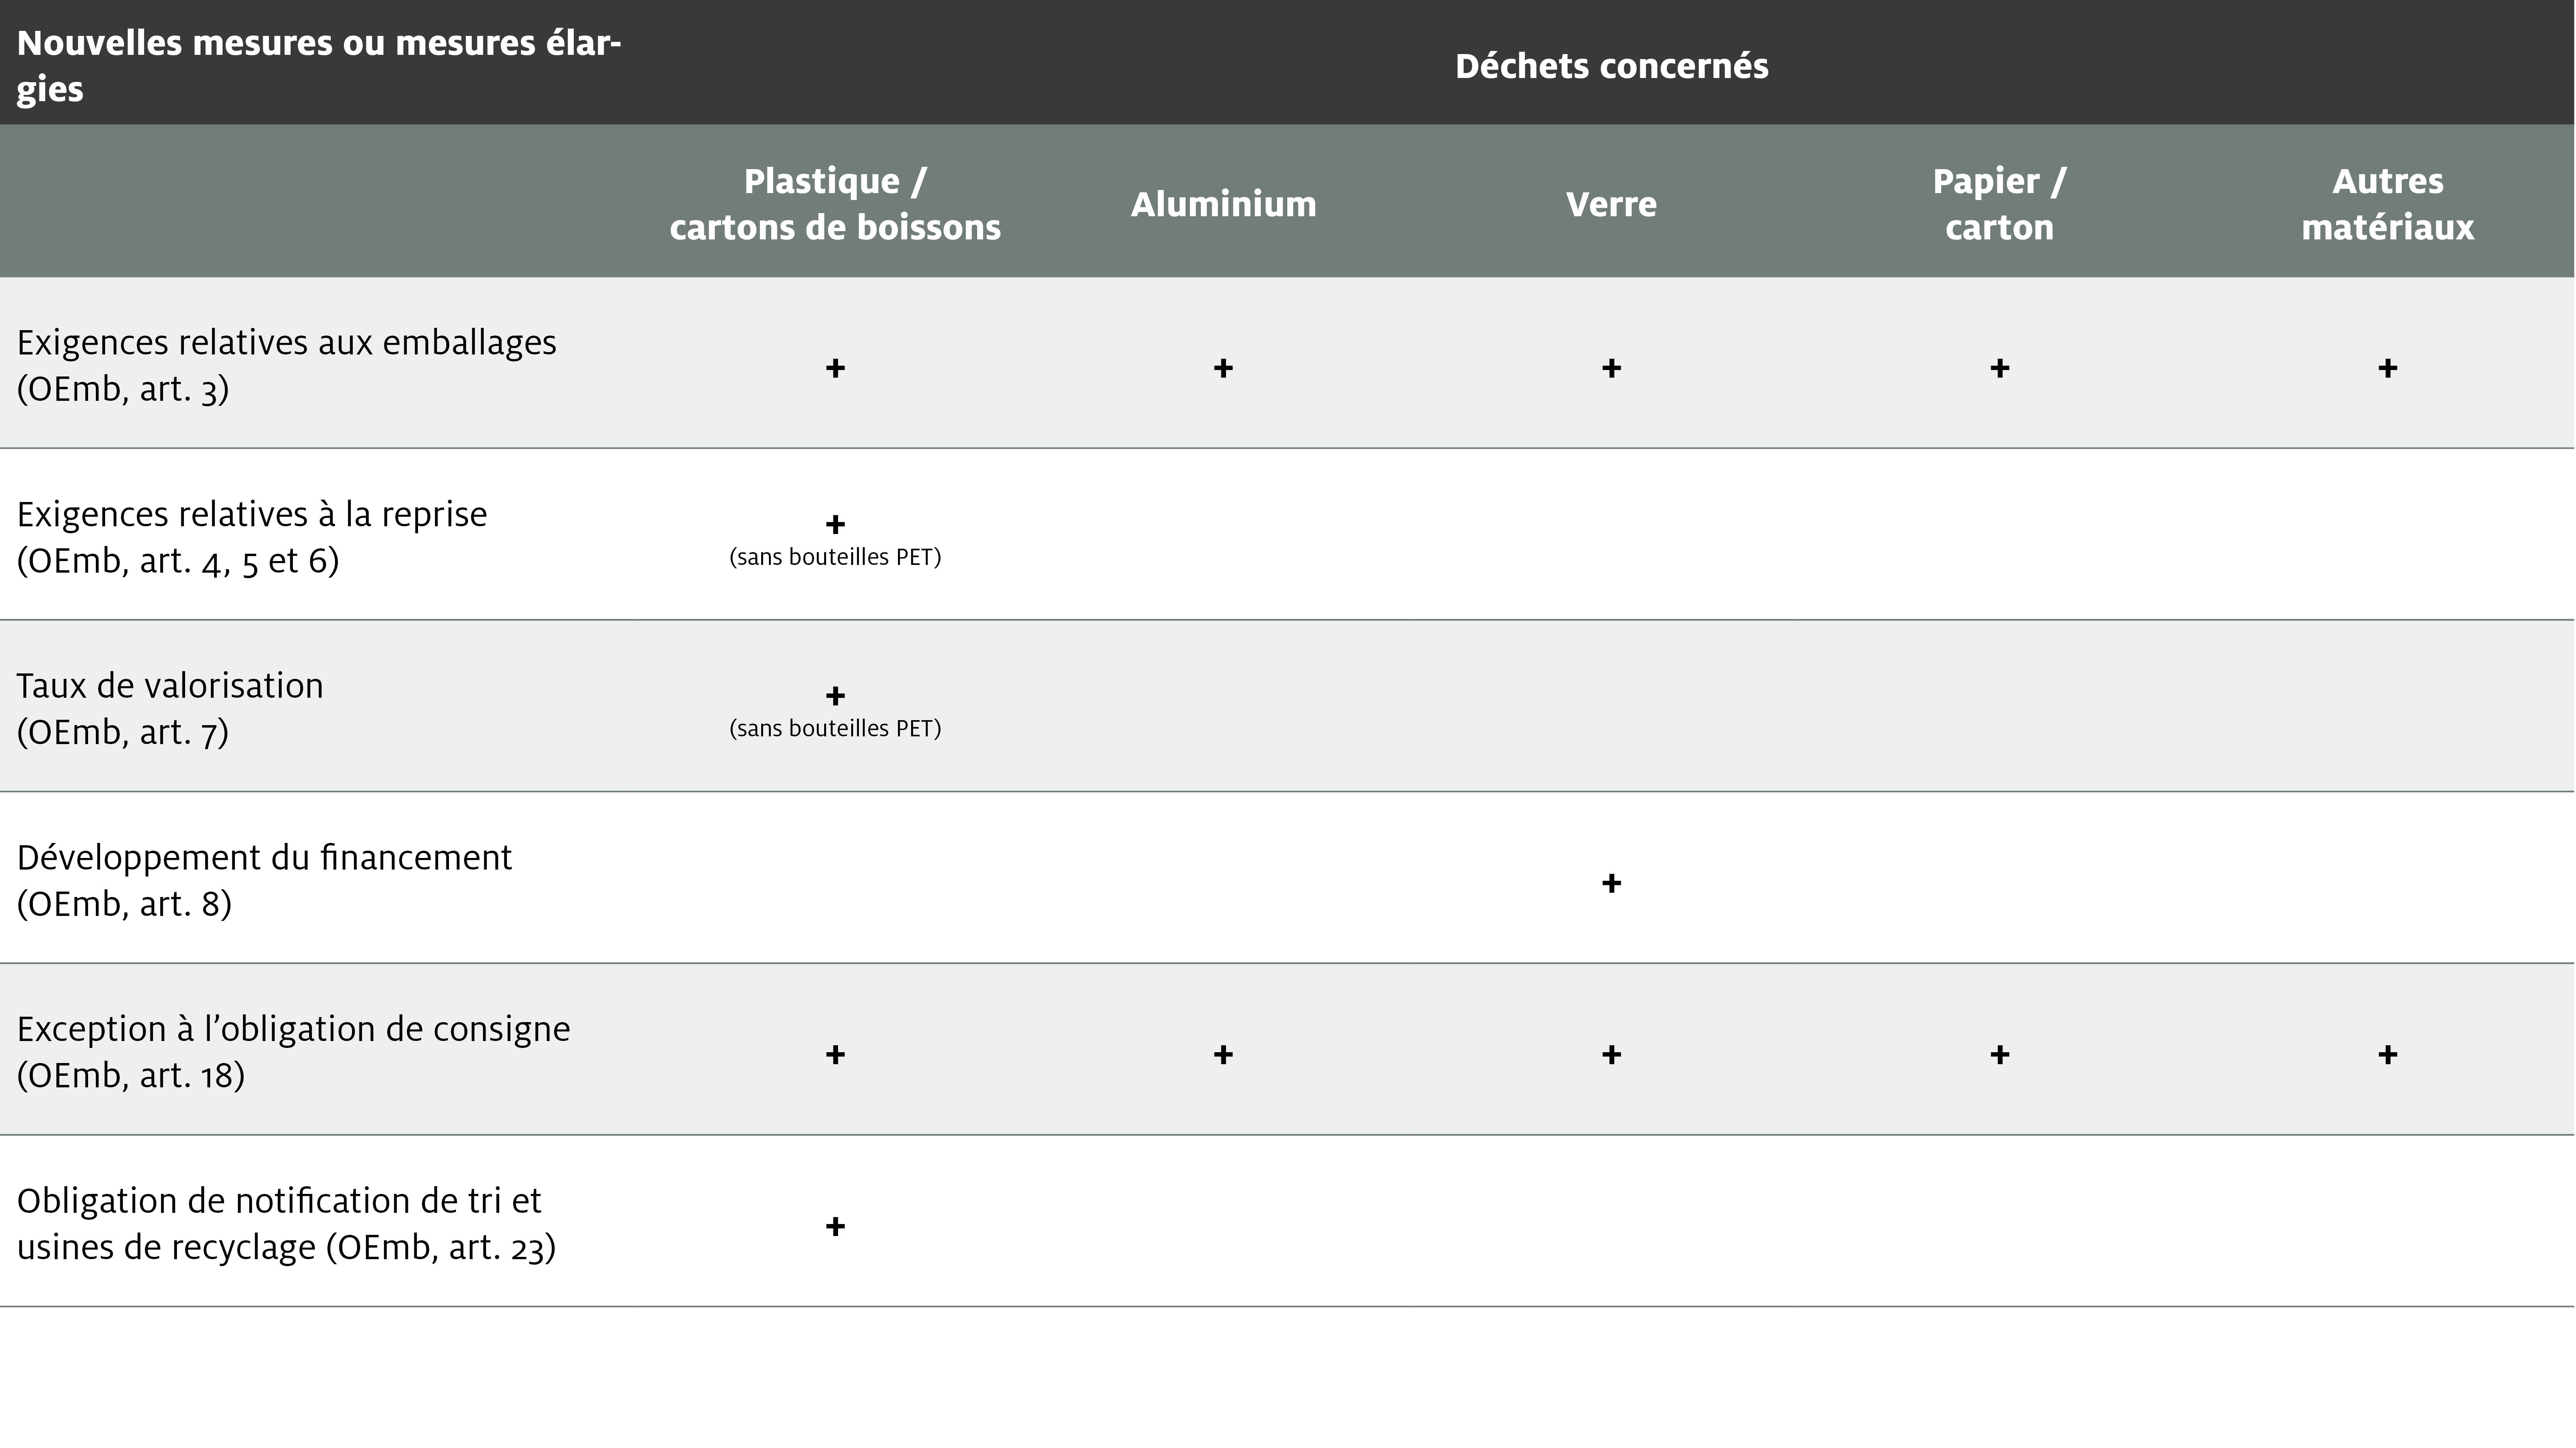Click plus sign for notification de tri row
The height and width of the screenshot is (1448, 2576).
coord(835,1226)
